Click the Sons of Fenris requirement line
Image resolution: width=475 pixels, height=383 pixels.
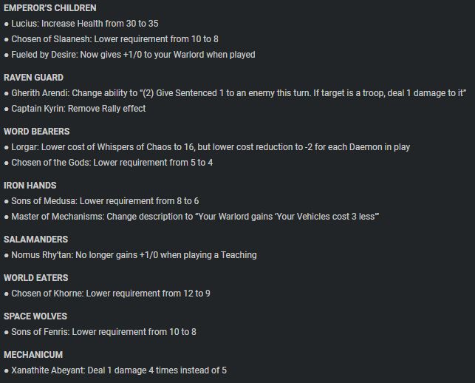pyautogui.click(x=103, y=332)
